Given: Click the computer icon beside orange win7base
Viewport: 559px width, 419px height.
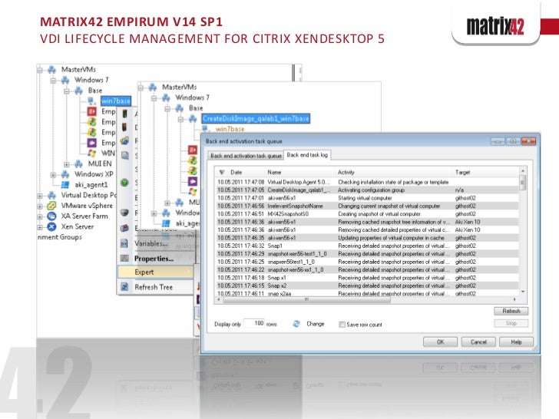Looking at the screenshot, I should point(206,129).
